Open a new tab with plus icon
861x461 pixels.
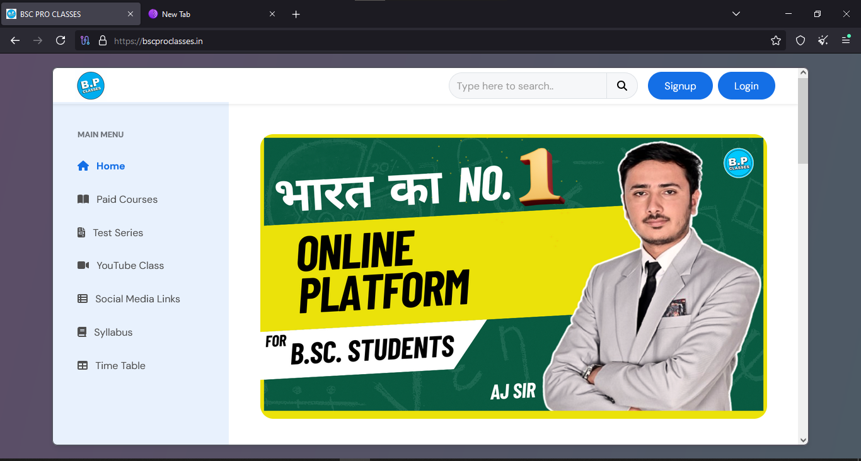coord(296,14)
